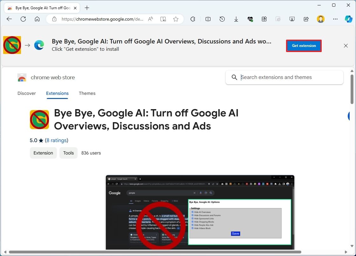This screenshot has width=356, height=256.
Task: Launch Web capture tool
Action: [x=292, y=19]
